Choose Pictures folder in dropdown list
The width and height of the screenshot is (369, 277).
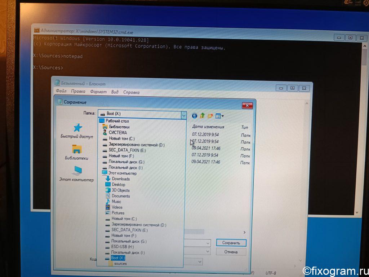tap(115, 213)
